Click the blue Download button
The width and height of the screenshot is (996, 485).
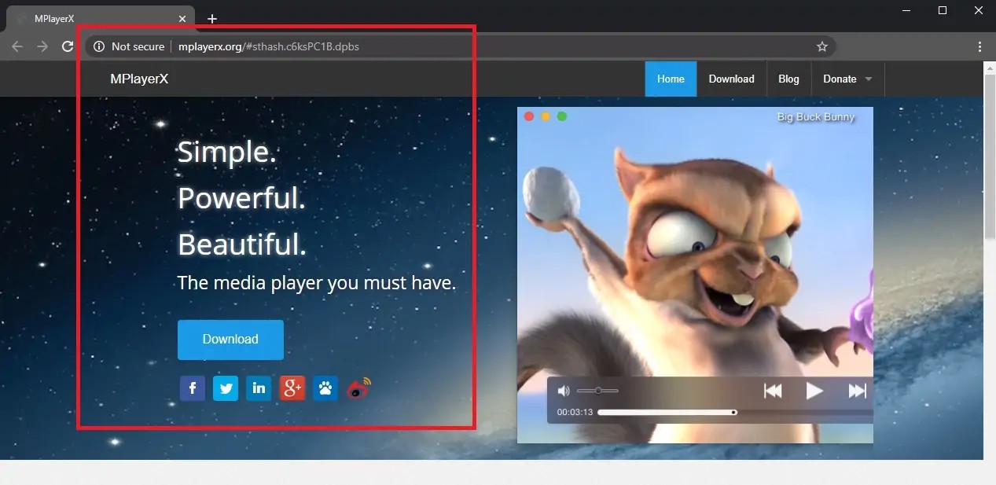coord(230,340)
